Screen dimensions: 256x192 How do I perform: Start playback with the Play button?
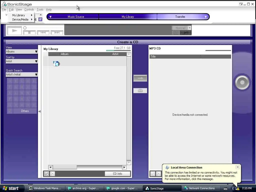pos(14,30)
